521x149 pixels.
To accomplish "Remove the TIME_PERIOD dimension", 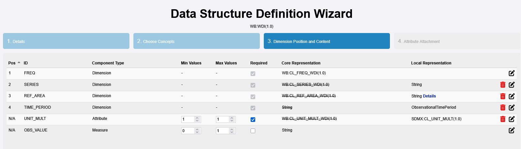I will click(503, 108).
